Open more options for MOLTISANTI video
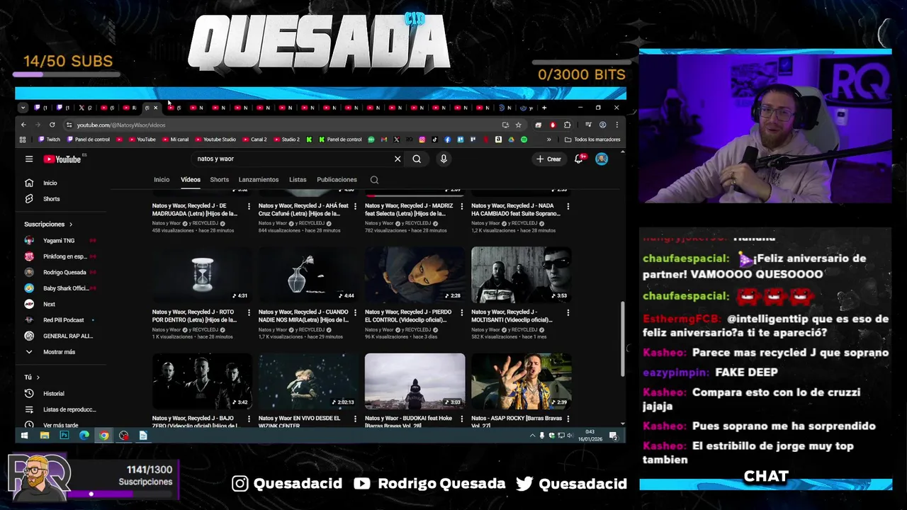 [x=568, y=312]
